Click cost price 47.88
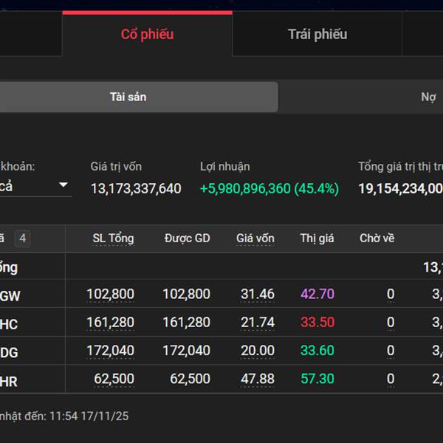Viewport: 443px width, 443px height. (258, 379)
